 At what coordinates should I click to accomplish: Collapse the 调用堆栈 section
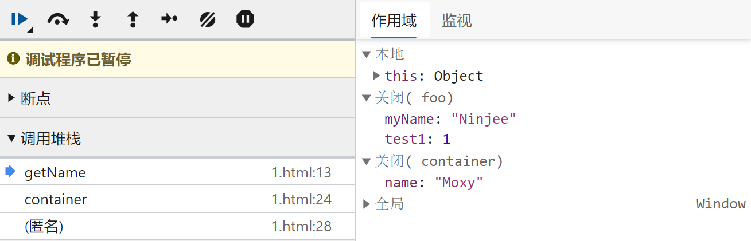tap(11, 139)
